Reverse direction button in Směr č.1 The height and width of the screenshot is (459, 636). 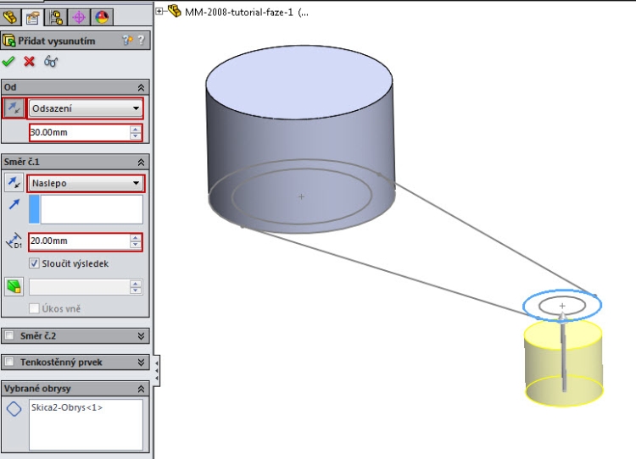tap(14, 183)
